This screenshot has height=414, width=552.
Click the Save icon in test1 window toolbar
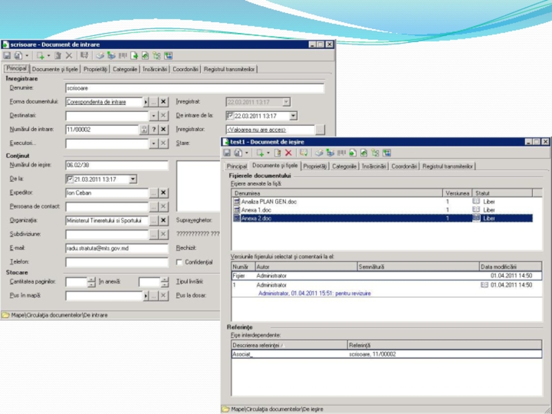point(227,153)
